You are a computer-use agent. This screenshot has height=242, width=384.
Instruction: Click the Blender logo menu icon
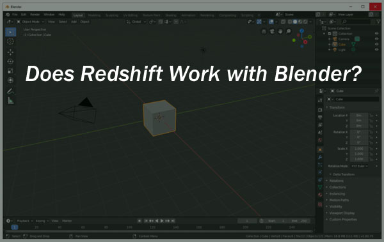pos(8,15)
